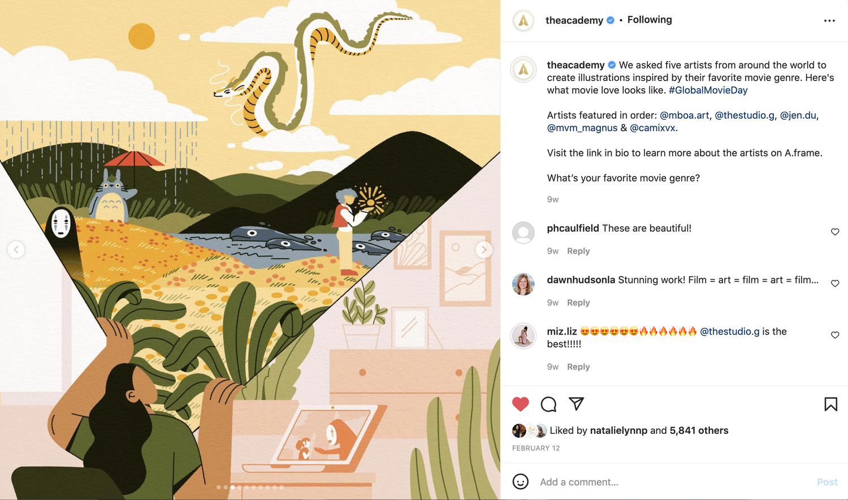Share post with the paper plane icon
This screenshot has width=848, height=500.
click(x=576, y=403)
